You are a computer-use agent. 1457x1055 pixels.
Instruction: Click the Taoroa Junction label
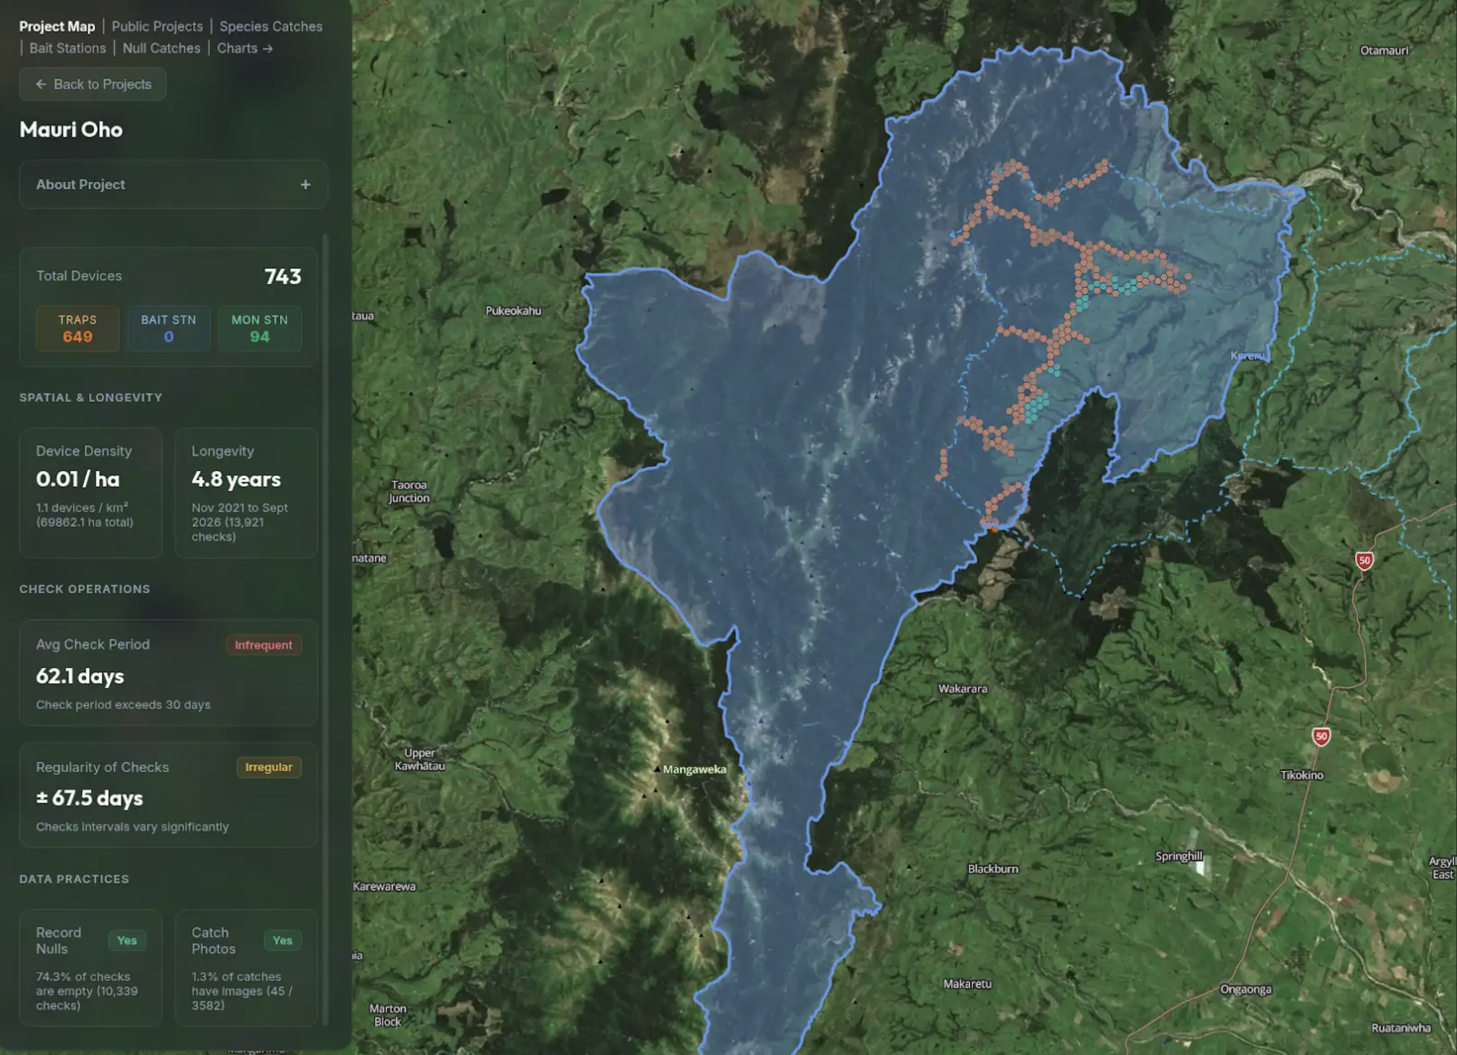409,491
